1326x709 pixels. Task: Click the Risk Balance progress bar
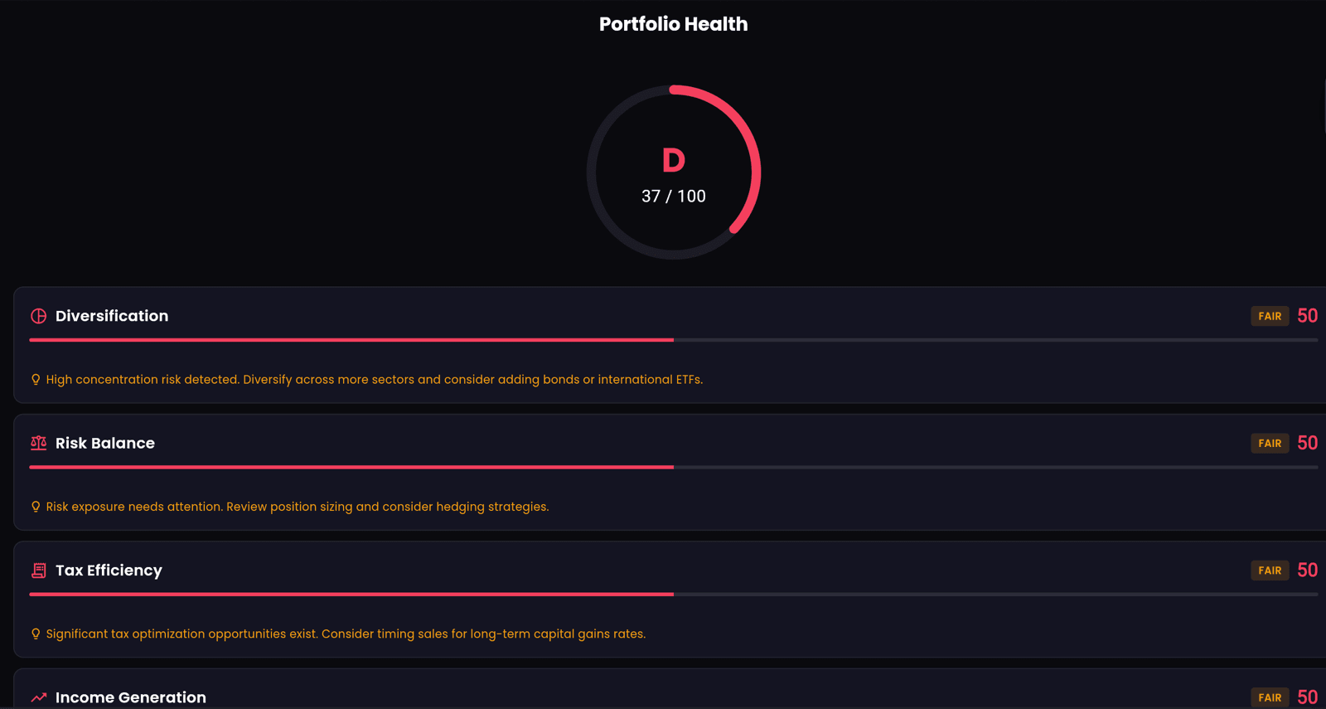[x=673, y=468]
